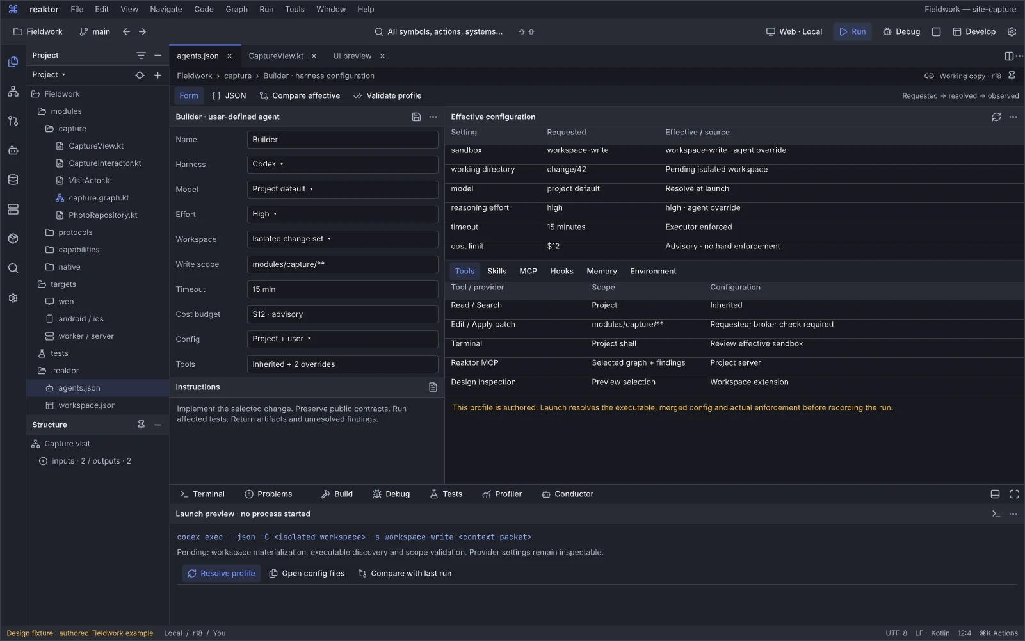The image size is (1025, 641).
Task: Open the Graph menu
Action: (x=236, y=9)
